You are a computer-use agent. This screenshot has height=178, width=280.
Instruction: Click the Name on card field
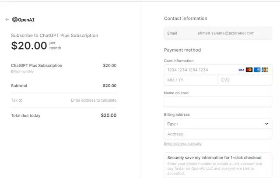pos(218,102)
